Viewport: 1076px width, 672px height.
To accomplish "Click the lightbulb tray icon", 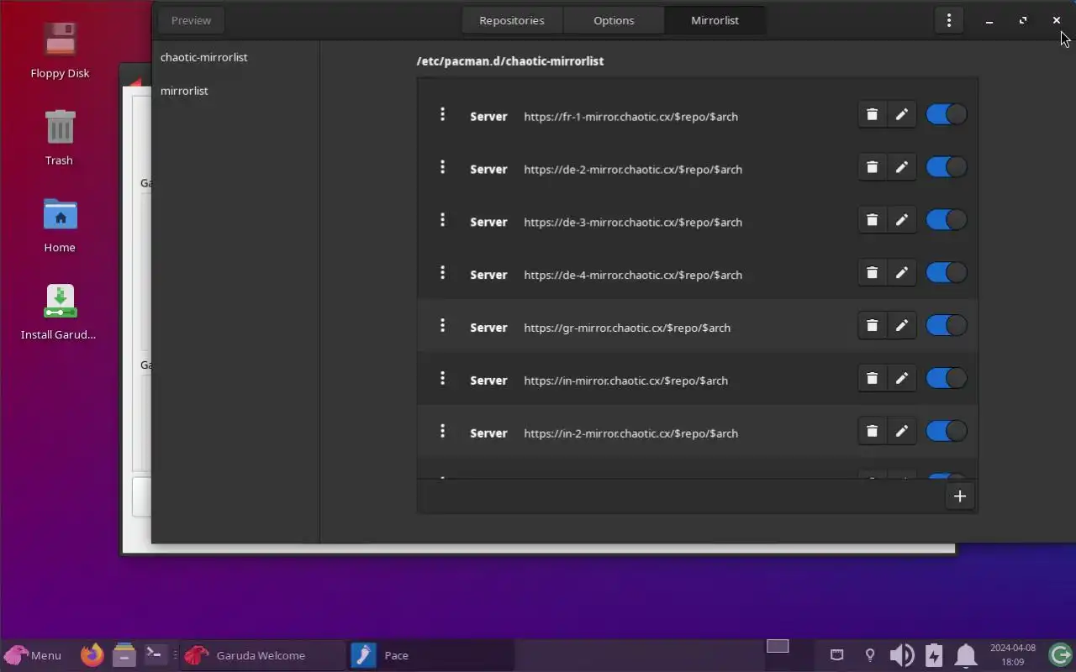I will point(870,655).
